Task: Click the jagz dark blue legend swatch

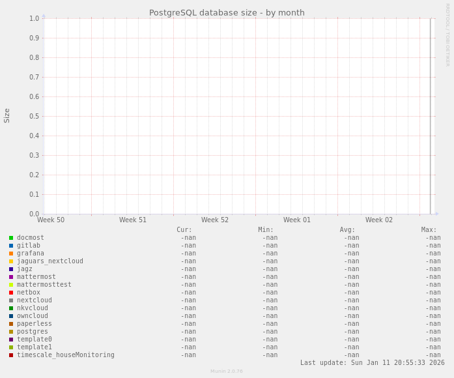Action: coord(11,269)
